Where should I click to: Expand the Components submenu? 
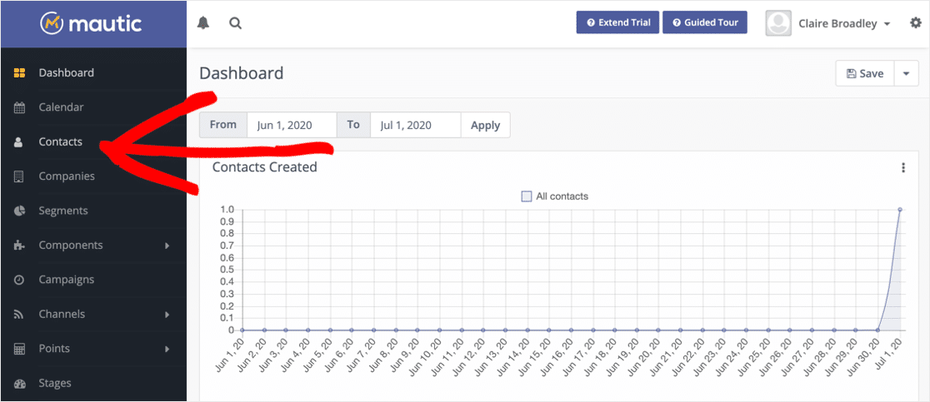[x=167, y=246]
